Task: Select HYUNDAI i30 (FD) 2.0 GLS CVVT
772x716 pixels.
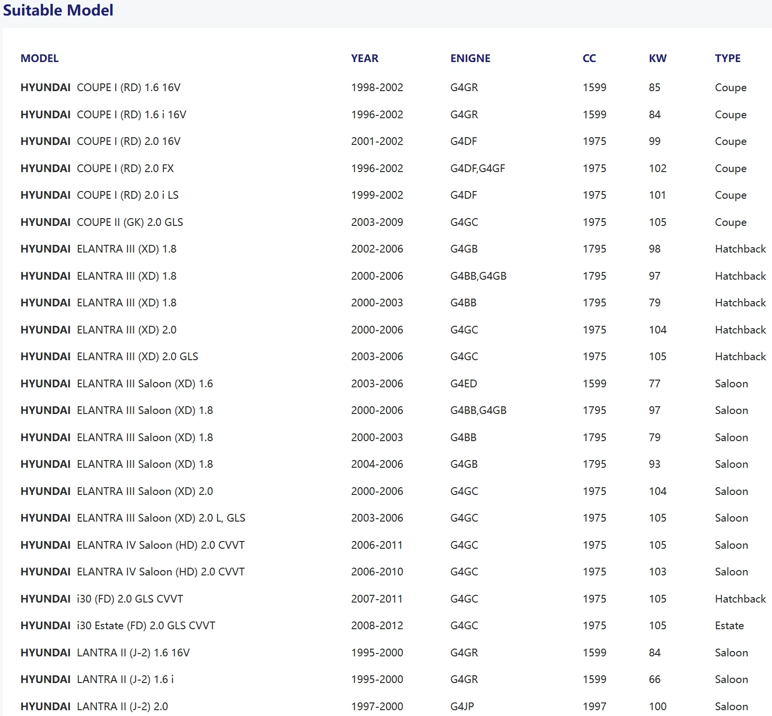Action: click(x=102, y=599)
